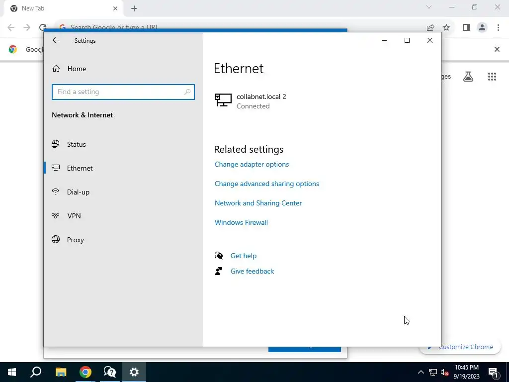Switch to Chrome from taskbar
Image resolution: width=509 pixels, height=382 pixels.
point(85,372)
